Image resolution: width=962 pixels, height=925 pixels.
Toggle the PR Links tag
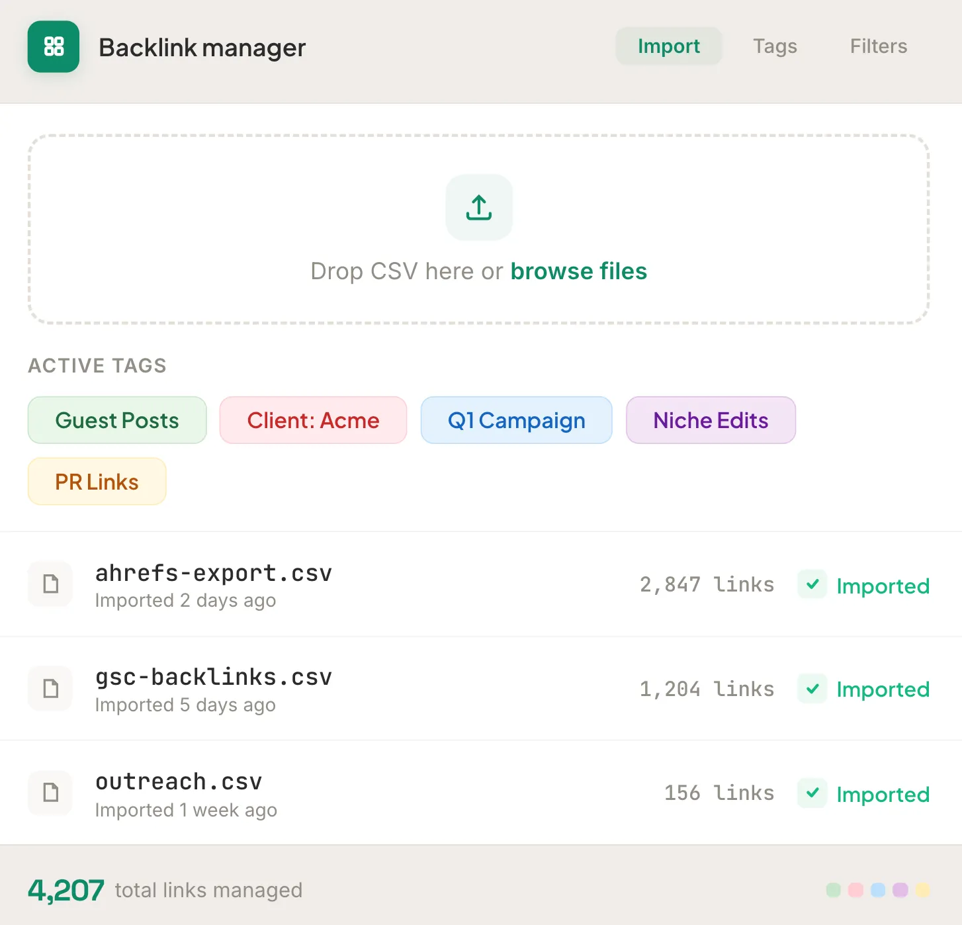coord(97,481)
